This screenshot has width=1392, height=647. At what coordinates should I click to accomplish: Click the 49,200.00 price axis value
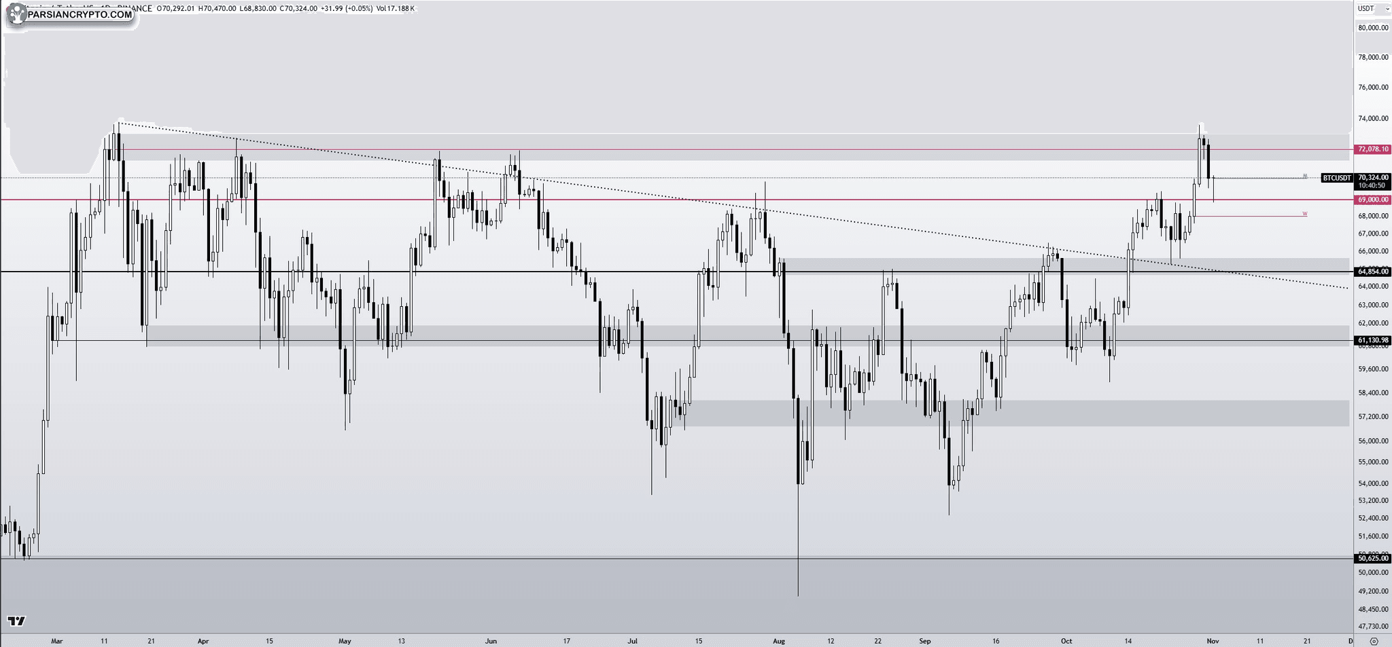point(1373,591)
